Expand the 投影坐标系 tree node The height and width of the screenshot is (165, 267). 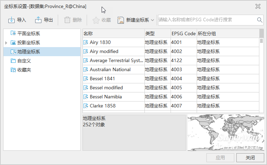pos(6,43)
